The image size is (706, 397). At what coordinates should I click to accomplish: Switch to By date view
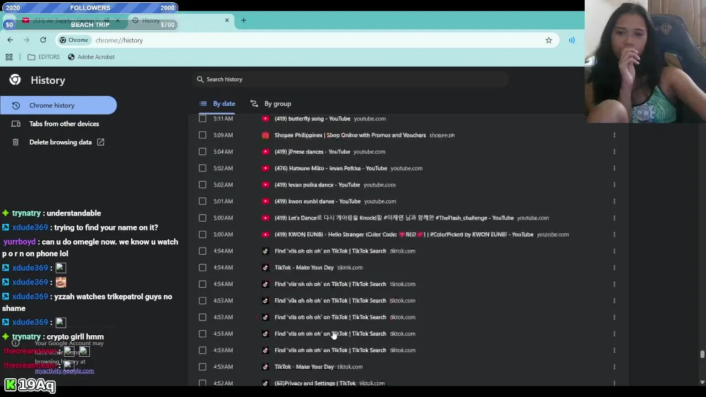pyautogui.click(x=217, y=104)
